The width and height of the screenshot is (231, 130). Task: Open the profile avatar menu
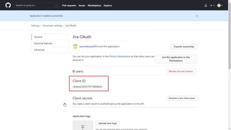pos(220,5)
